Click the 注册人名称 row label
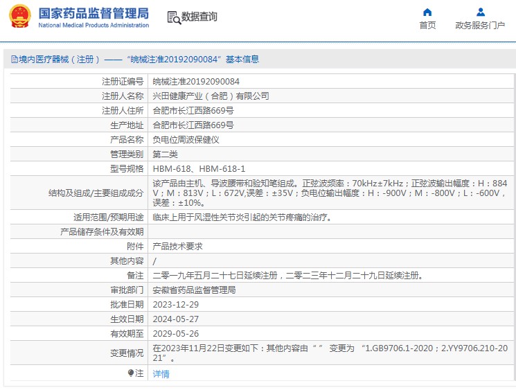The height and width of the screenshot is (390, 516). tap(123, 96)
